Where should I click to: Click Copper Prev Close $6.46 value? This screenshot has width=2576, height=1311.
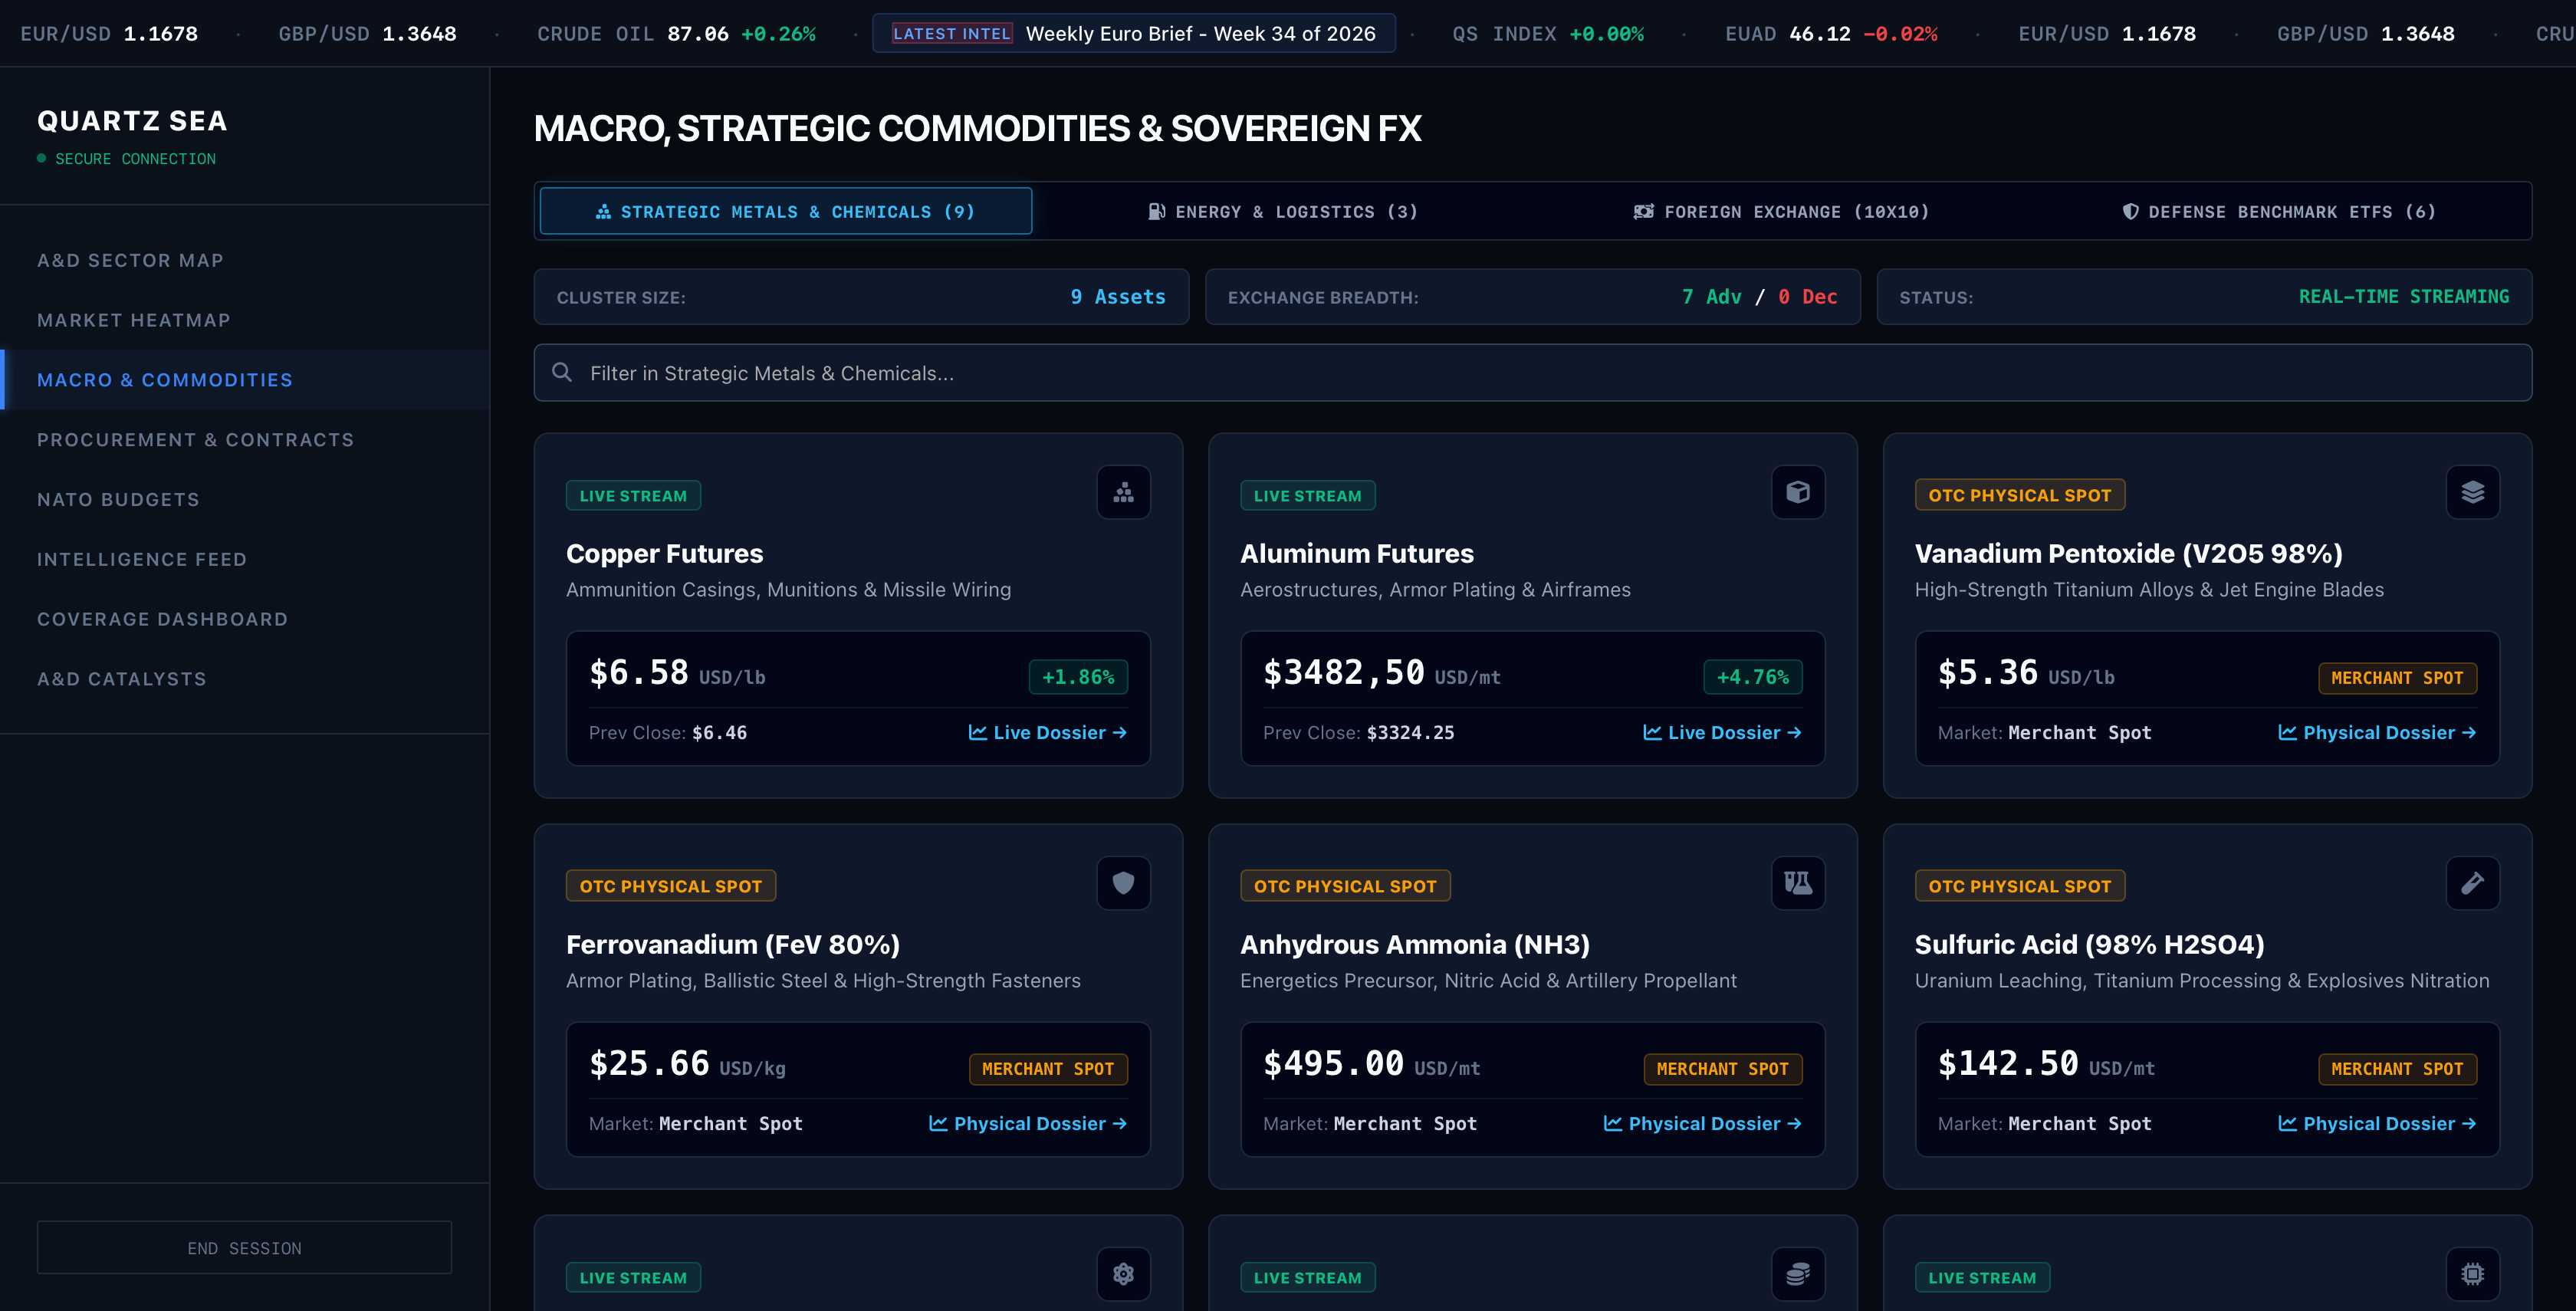[x=719, y=733]
